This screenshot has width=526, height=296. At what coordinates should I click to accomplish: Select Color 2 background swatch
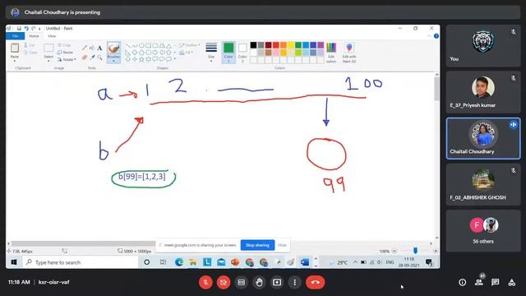point(242,53)
